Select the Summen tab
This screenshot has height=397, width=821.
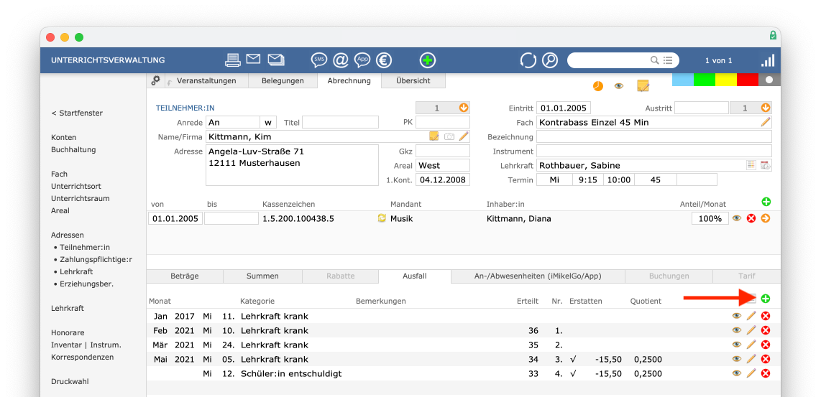[263, 276]
